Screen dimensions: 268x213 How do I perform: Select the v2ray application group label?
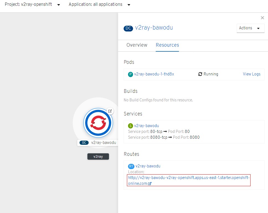pyautogui.click(x=98, y=157)
